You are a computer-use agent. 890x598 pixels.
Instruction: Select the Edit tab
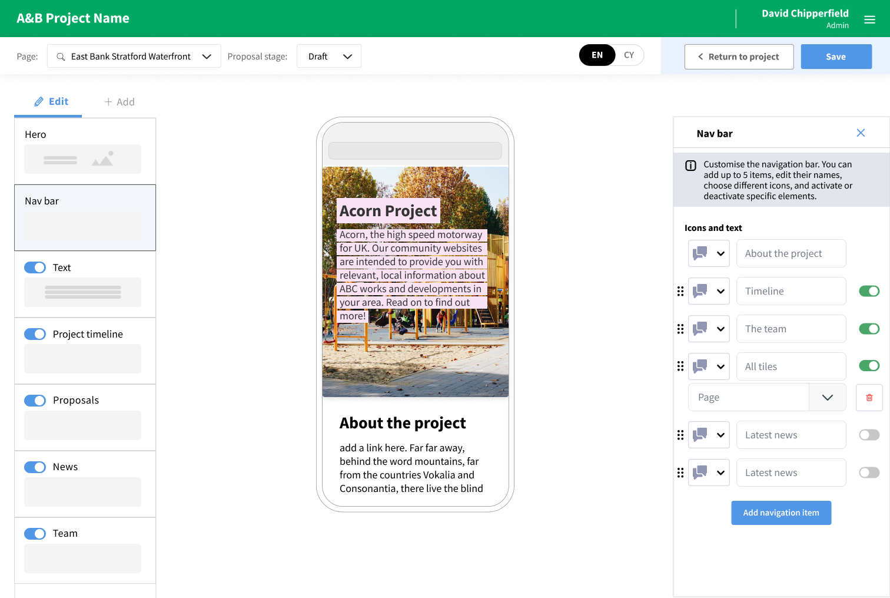tap(51, 101)
